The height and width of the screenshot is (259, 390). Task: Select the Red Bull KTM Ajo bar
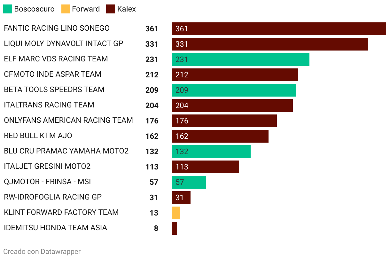tap(220, 136)
